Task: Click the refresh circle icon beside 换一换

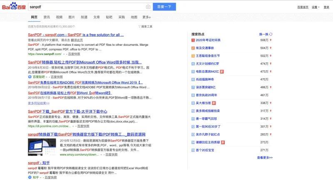Action: pos(271,34)
